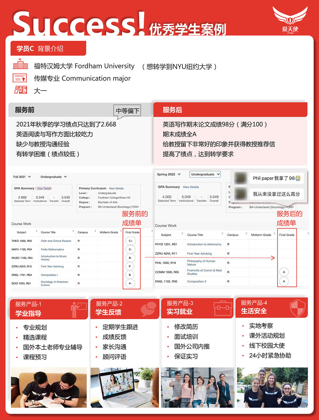
Task: Click the C- grade circle for Finite Mathematics
Action: pos(130,249)
